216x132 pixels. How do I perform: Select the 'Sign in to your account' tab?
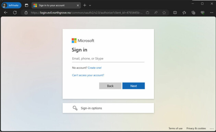click(56, 5)
